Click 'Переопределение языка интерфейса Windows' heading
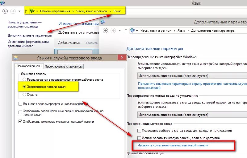Viewport: 247px width, 158px height. pos(162,57)
